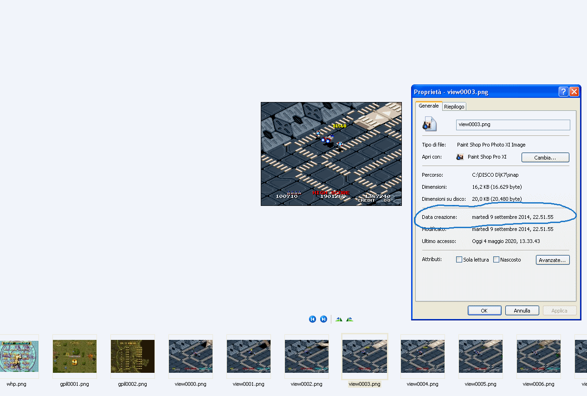Click the file type icon beside the filename field
This screenshot has width=587, height=396.
click(x=429, y=123)
